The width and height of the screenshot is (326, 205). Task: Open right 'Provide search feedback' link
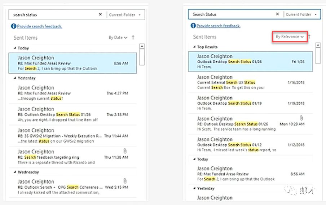pyautogui.click(x=219, y=26)
